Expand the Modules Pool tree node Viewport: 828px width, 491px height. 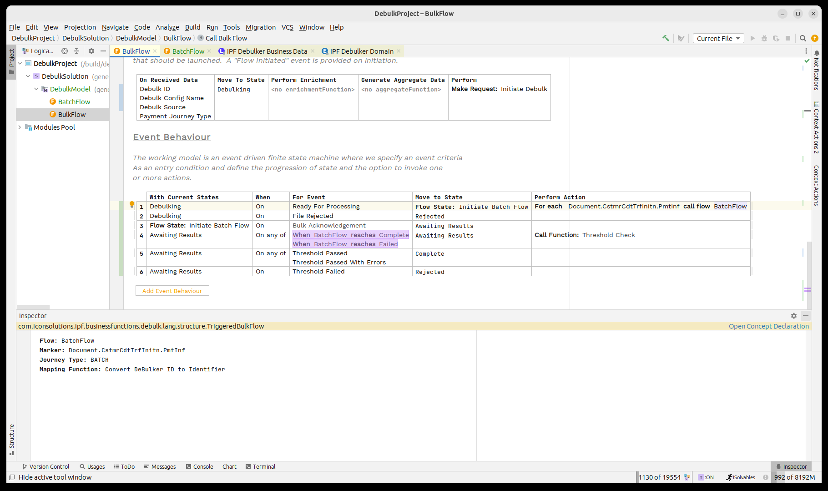click(20, 127)
